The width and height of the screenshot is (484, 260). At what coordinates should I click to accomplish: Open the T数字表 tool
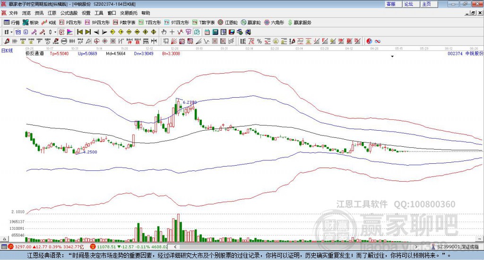pos(203,23)
